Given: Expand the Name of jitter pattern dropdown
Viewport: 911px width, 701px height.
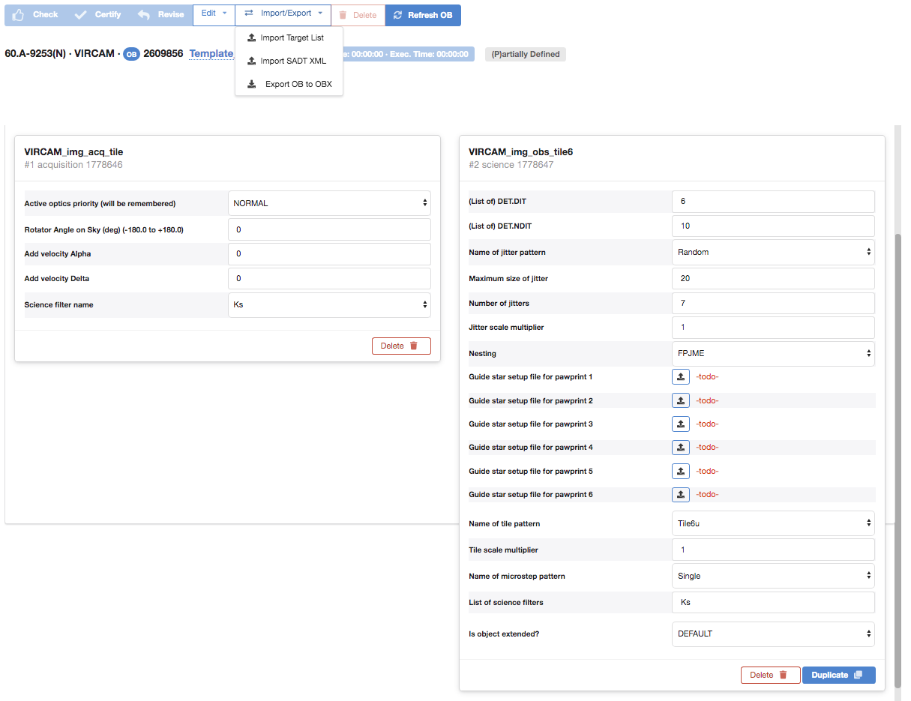Looking at the screenshot, I should [773, 252].
